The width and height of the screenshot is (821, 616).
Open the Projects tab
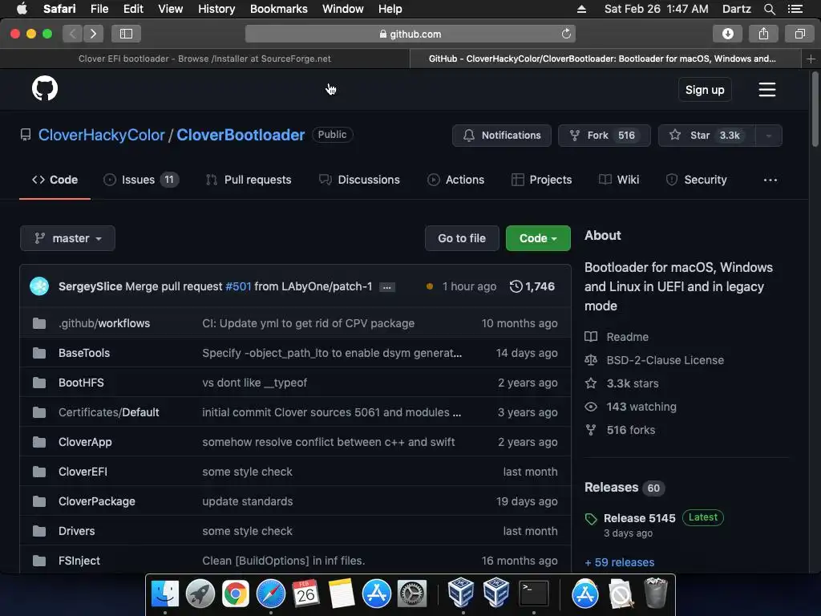(541, 180)
